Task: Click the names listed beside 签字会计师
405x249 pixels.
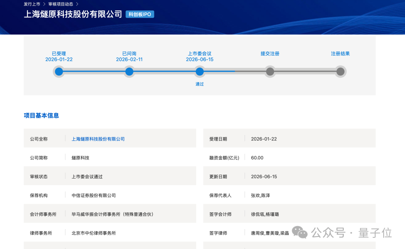Action: (x=265, y=214)
